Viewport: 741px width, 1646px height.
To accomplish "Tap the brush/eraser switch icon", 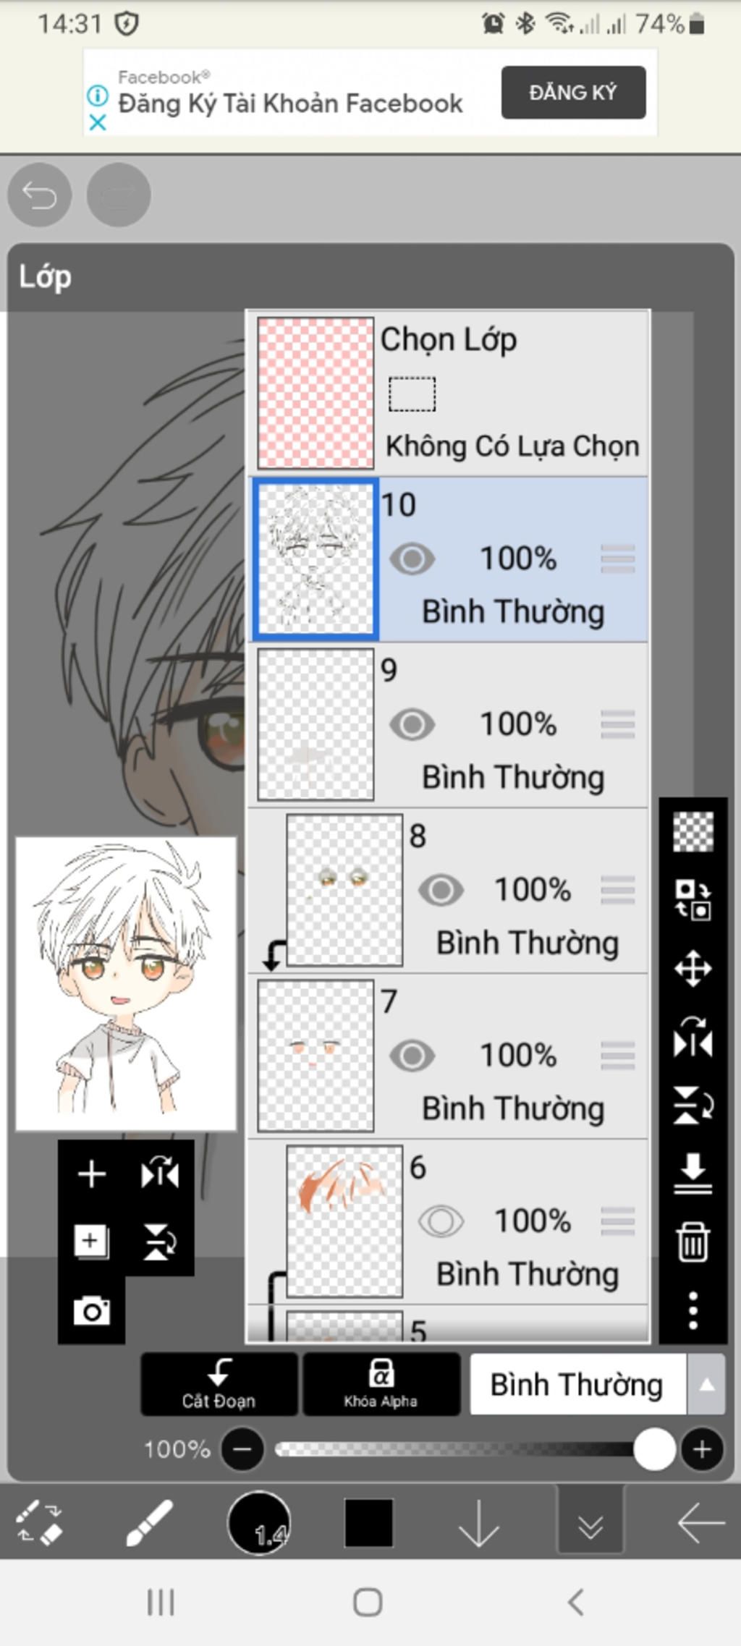I will (40, 1522).
